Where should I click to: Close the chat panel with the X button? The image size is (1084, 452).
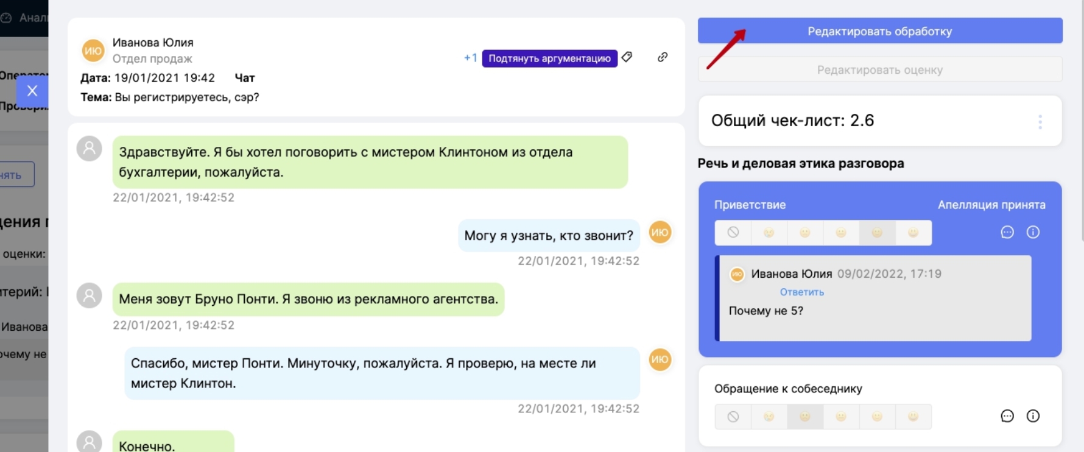(32, 91)
